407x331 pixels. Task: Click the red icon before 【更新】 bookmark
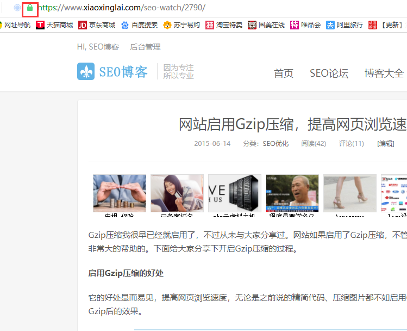[x=373, y=25]
